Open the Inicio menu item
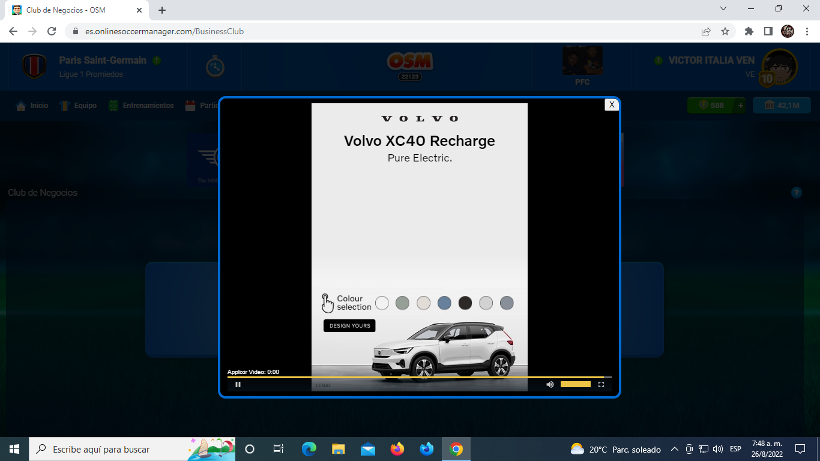This screenshot has width=820, height=461. click(32, 106)
